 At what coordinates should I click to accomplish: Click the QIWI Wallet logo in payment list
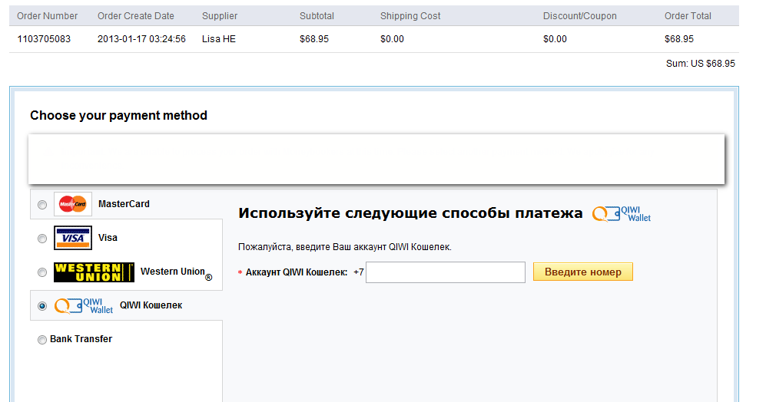tap(84, 305)
